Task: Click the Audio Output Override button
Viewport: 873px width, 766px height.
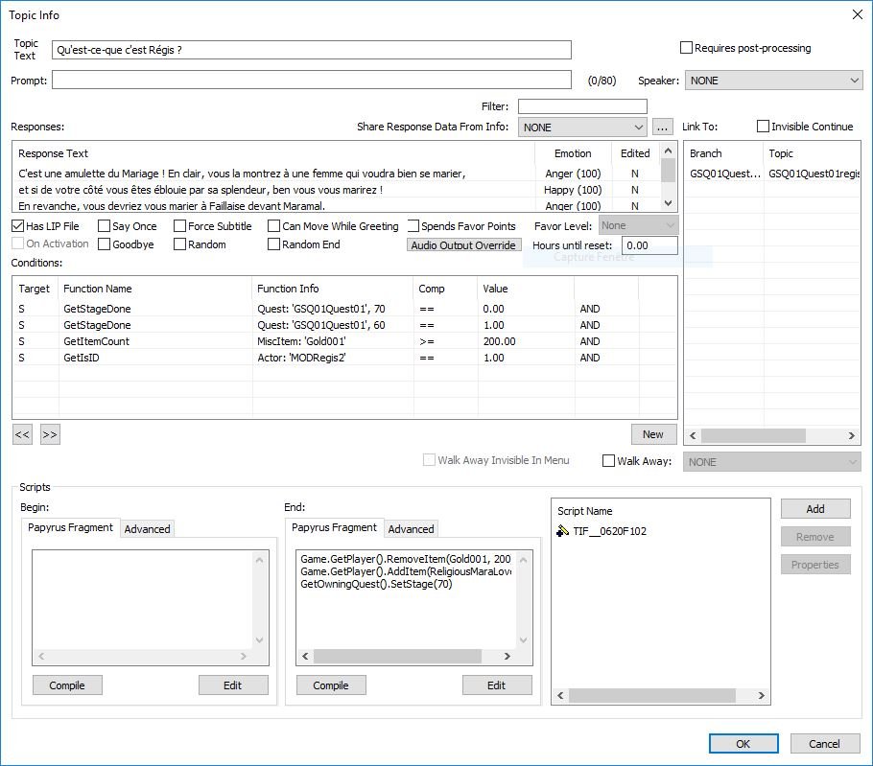Action: [464, 245]
